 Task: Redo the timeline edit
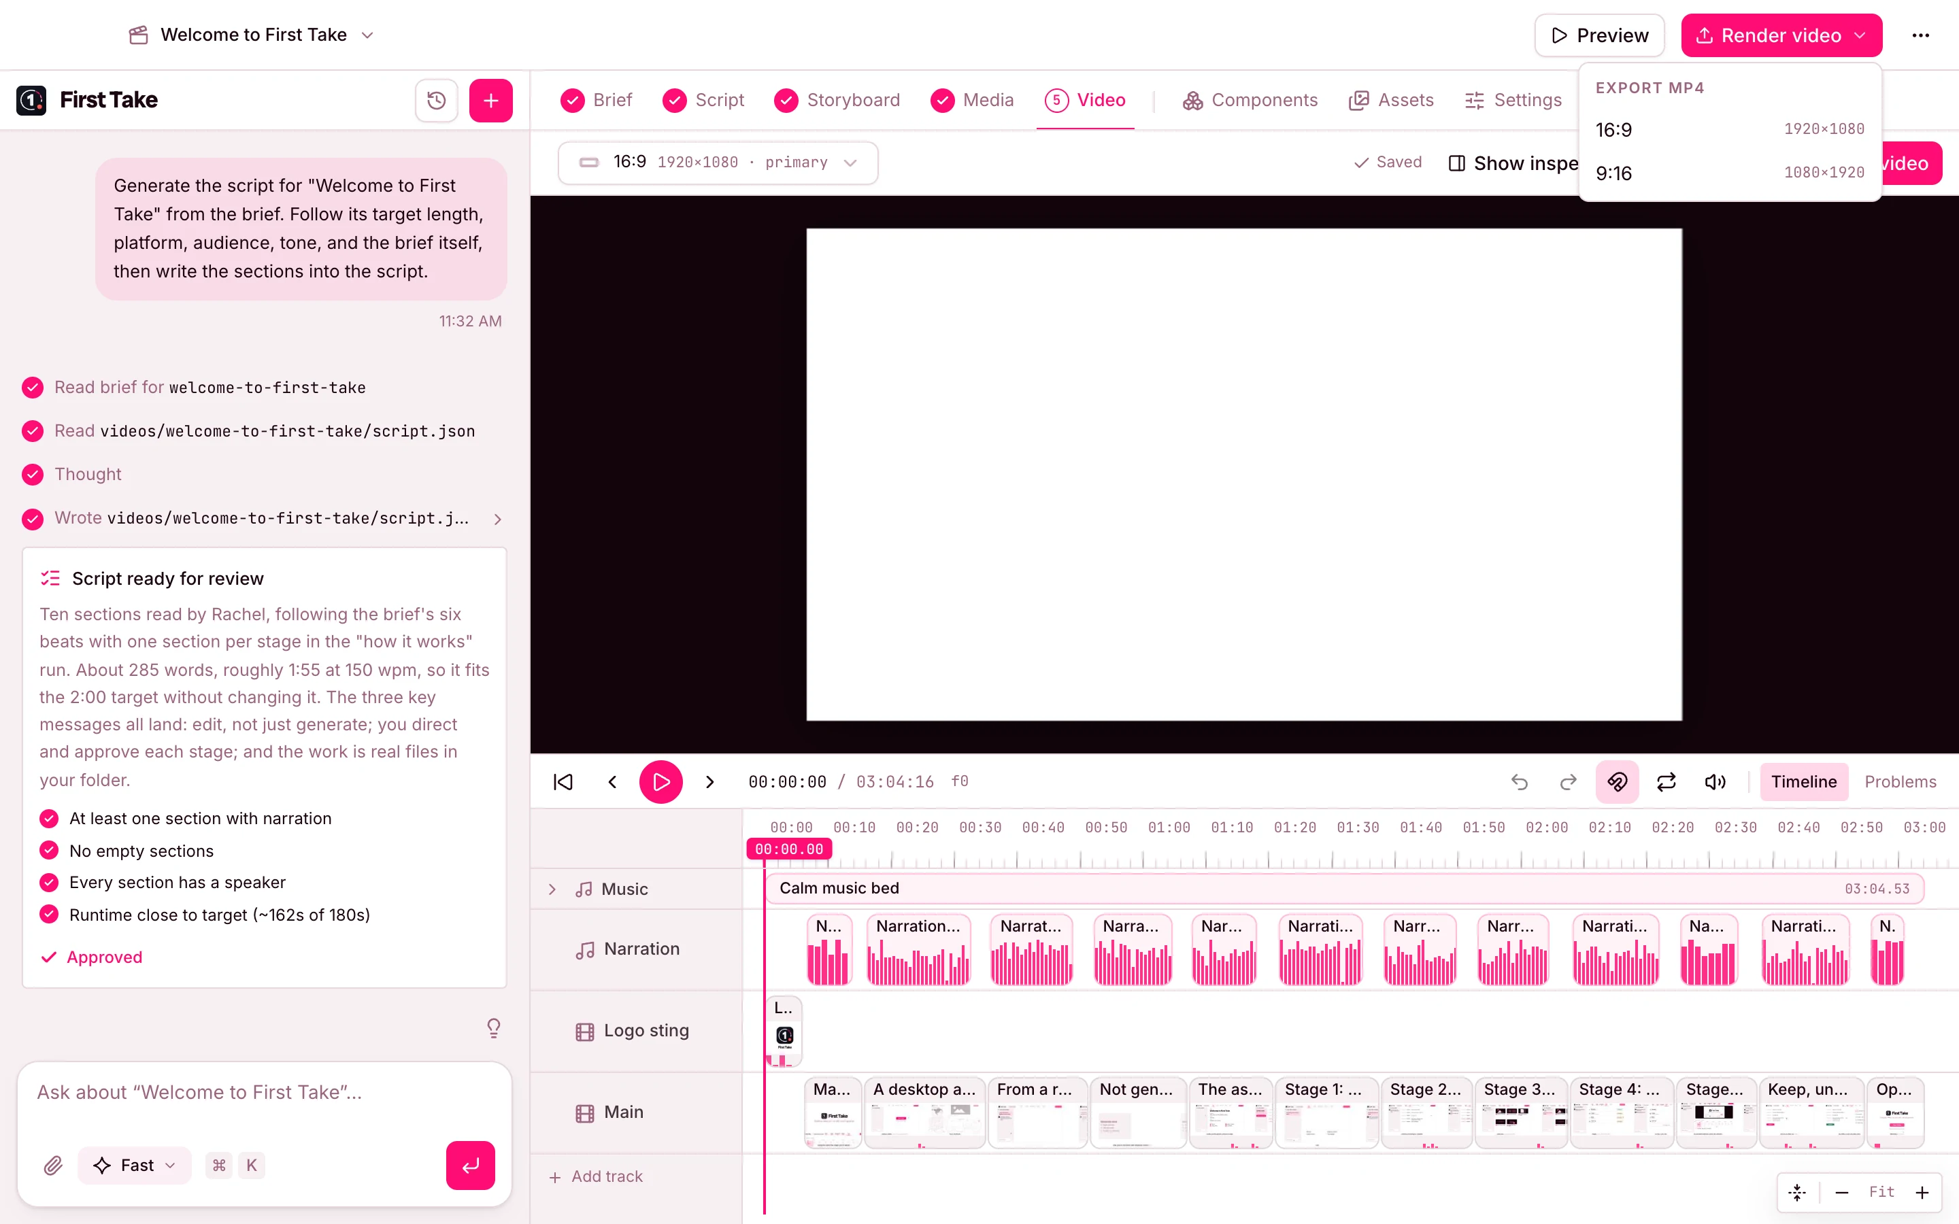[x=1568, y=781]
